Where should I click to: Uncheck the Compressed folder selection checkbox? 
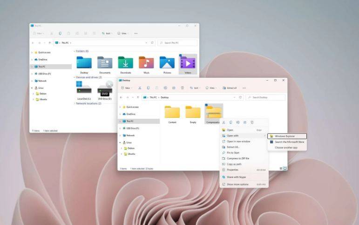(206, 105)
